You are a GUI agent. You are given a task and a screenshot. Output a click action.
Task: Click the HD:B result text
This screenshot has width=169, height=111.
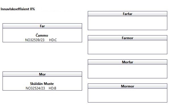pyautogui.click(x=53, y=88)
